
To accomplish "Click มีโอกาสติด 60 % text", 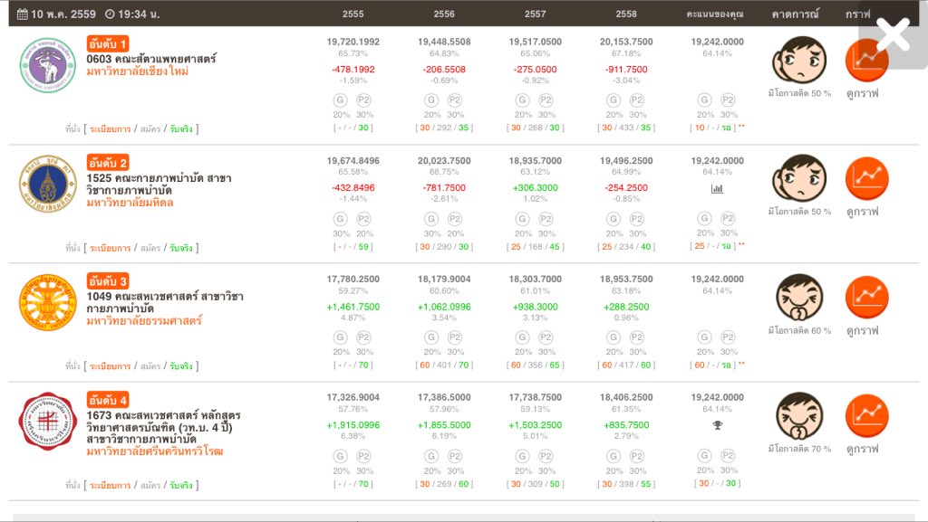I will (799, 331).
